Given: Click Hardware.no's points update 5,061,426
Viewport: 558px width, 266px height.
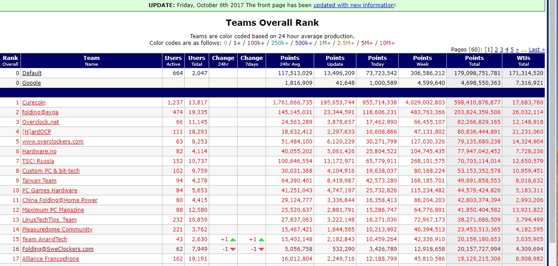Looking at the screenshot, I should pos(341,151).
